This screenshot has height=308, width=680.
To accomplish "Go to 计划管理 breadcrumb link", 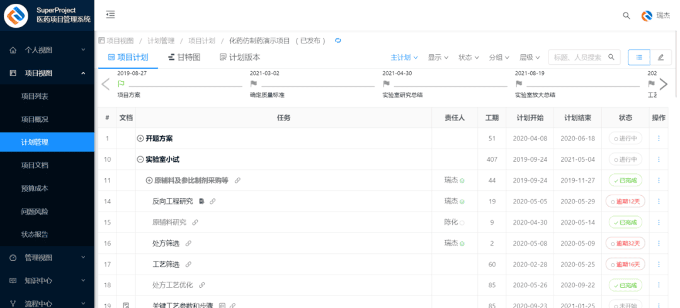I will click(161, 41).
